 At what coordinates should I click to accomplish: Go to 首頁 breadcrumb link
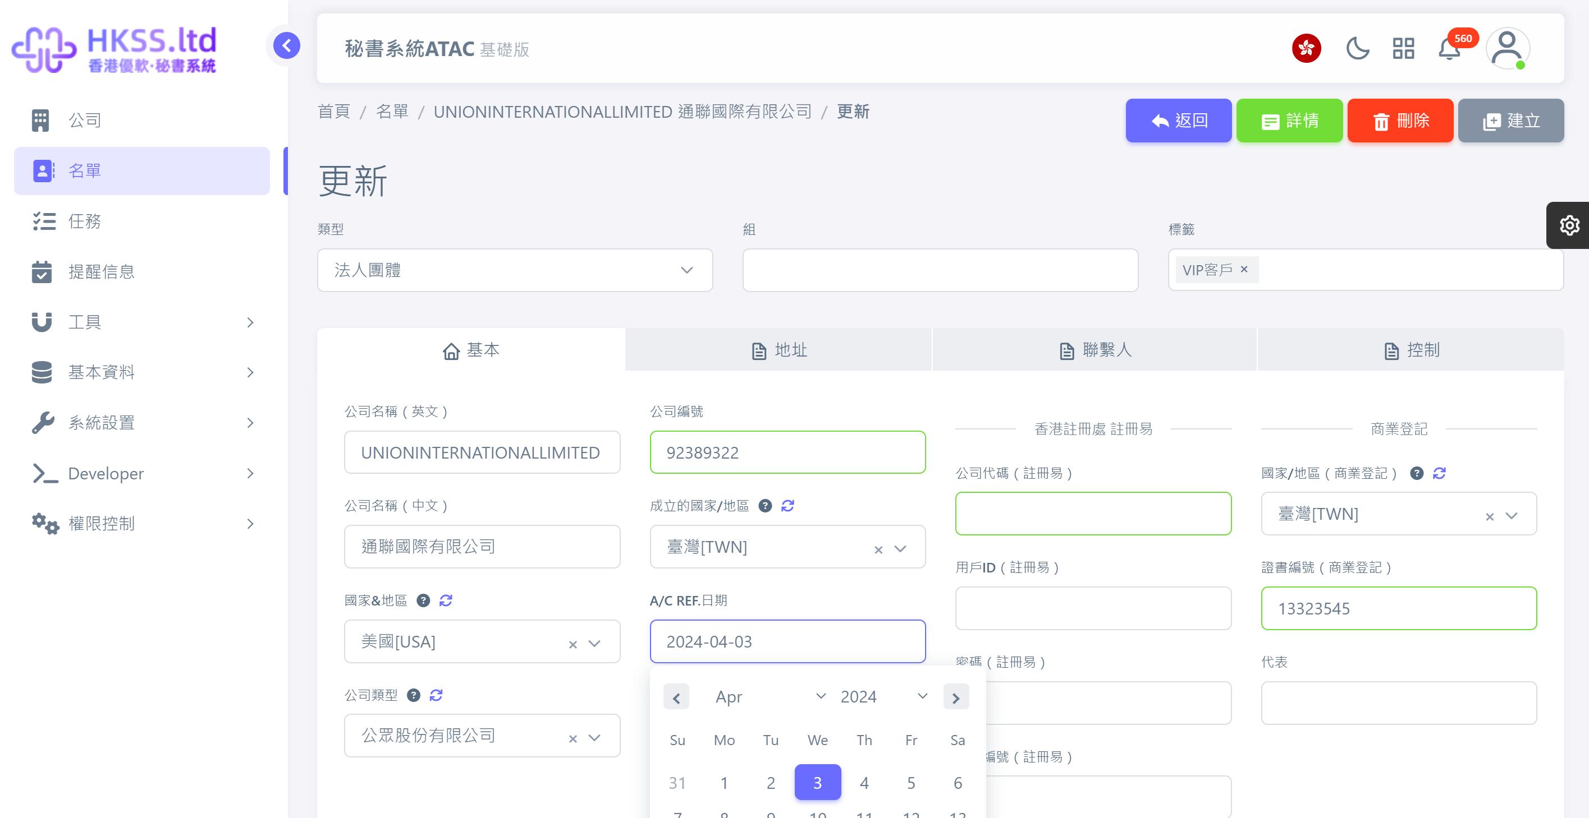(334, 112)
